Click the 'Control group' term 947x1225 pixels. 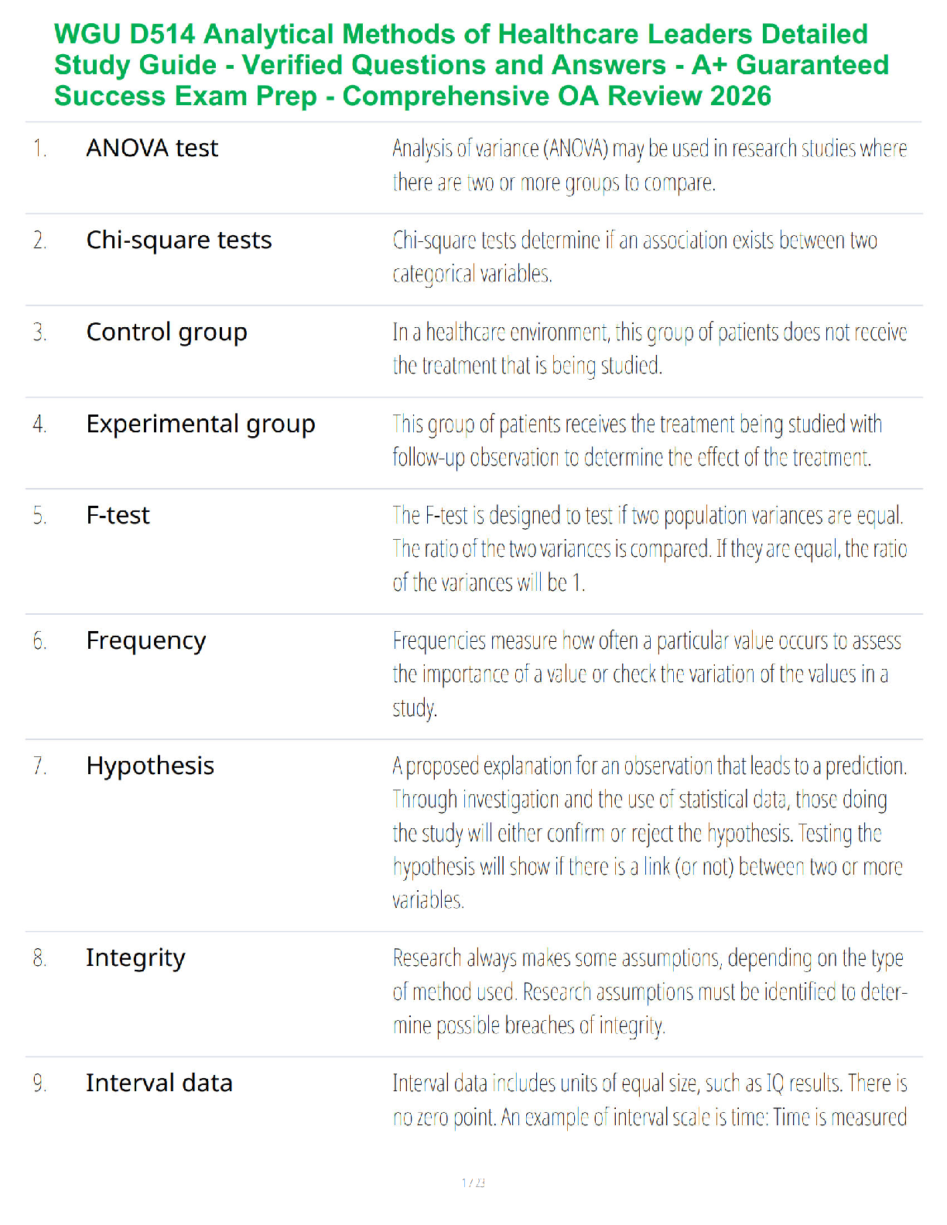point(166,333)
